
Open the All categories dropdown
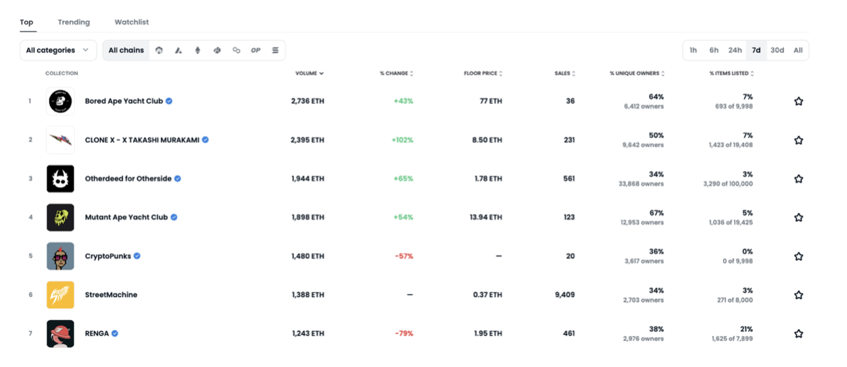pos(58,50)
